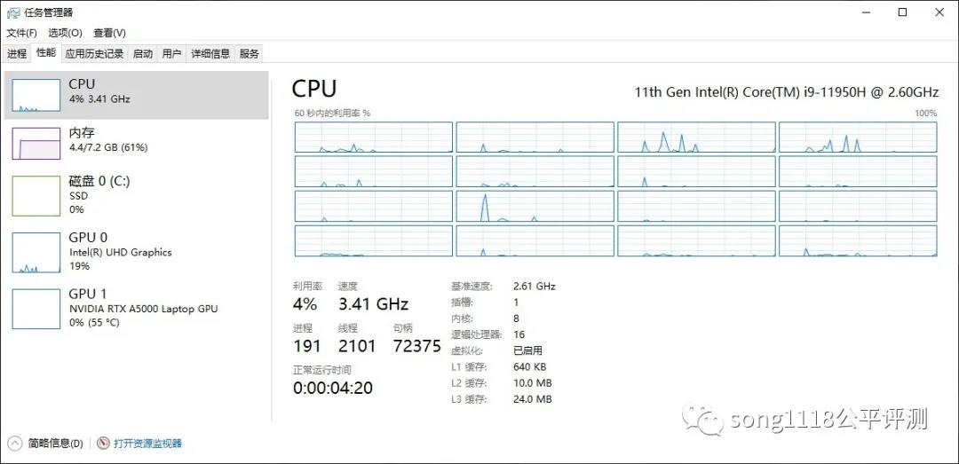The image size is (959, 464).
Task: Open the 打开资源监视器 link
Action: [148, 444]
